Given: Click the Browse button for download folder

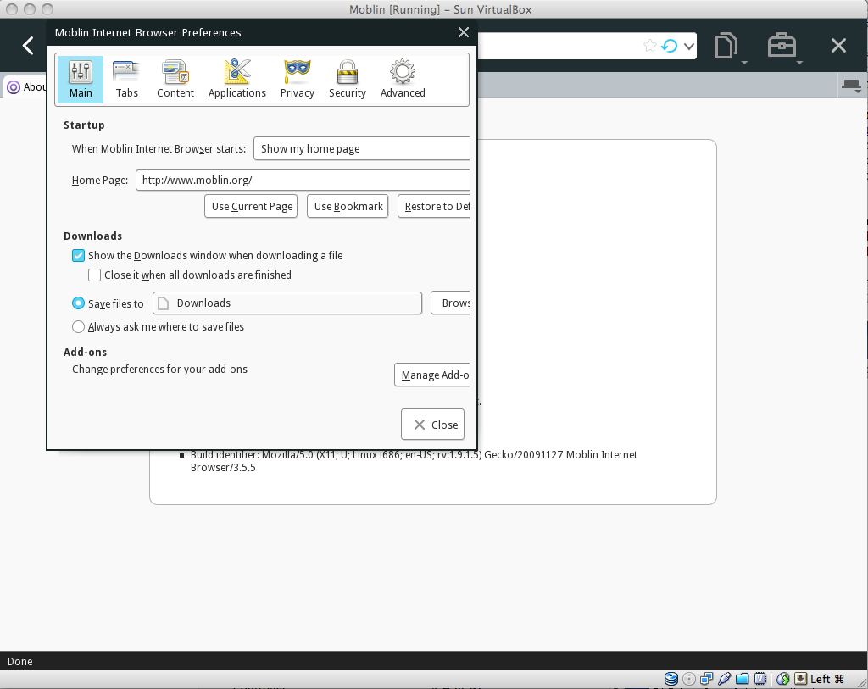Looking at the screenshot, I should 450,303.
